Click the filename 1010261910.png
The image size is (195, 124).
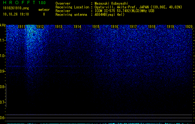[16, 8]
